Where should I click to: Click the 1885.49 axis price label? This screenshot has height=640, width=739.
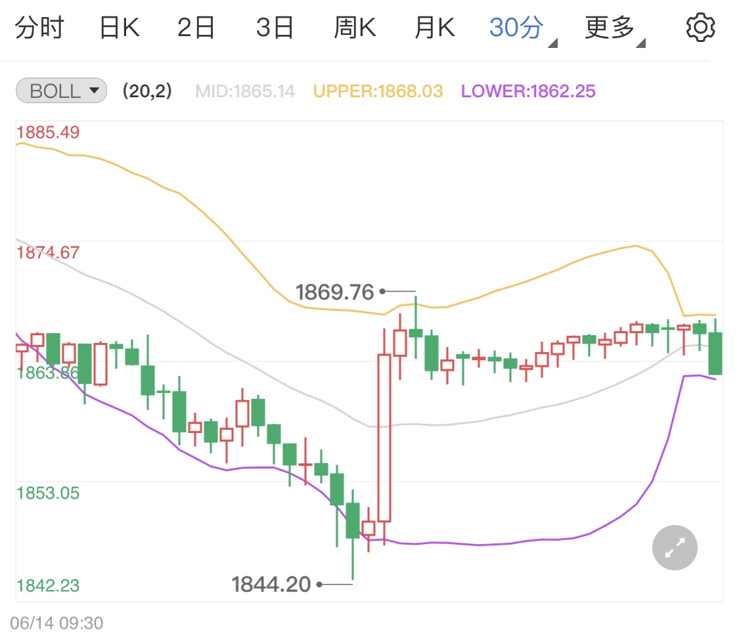click(48, 133)
